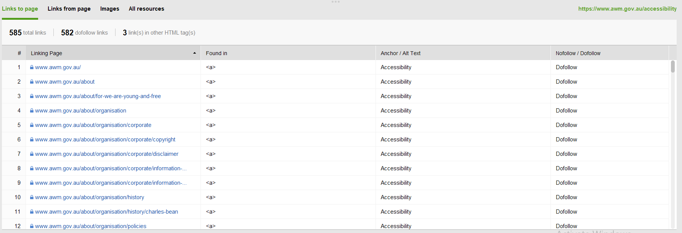Sort by Anchor / Alt Text column header
Screen dimensions: 682x233
(x=400, y=53)
